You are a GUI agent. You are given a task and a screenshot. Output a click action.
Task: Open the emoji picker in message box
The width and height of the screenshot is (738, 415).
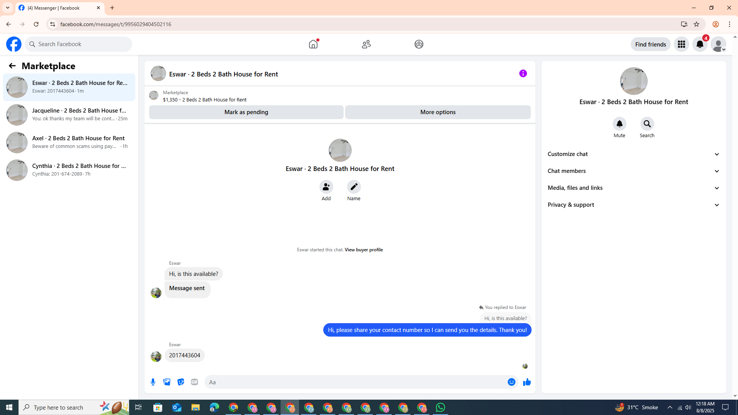[x=511, y=382]
